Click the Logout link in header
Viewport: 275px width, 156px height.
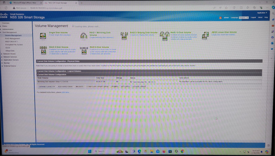coord(253,18)
